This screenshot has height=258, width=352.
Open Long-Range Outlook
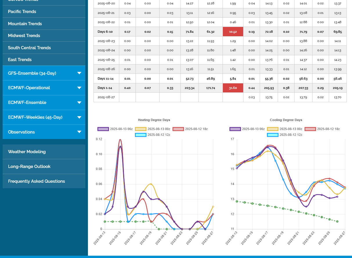click(x=29, y=166)
